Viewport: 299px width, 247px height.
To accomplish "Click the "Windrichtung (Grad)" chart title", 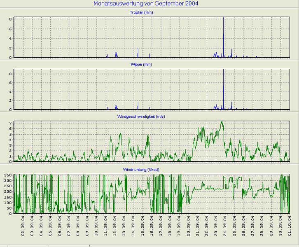I will 152,169.
